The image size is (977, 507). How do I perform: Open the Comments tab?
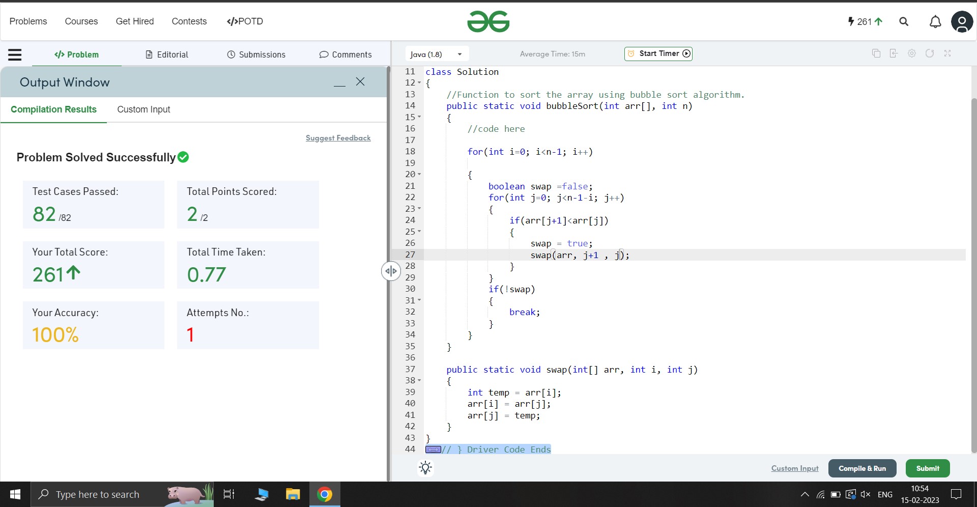[346, 54]
